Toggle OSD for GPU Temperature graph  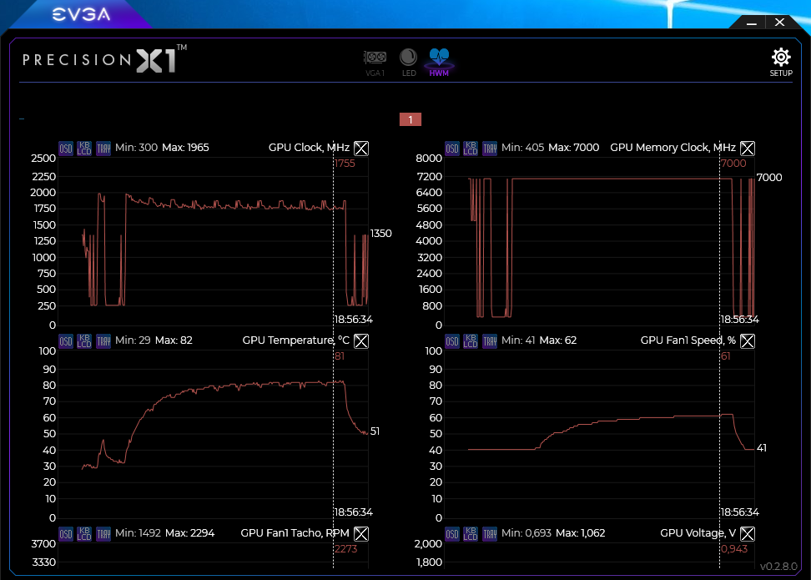(x=66, y=341)
